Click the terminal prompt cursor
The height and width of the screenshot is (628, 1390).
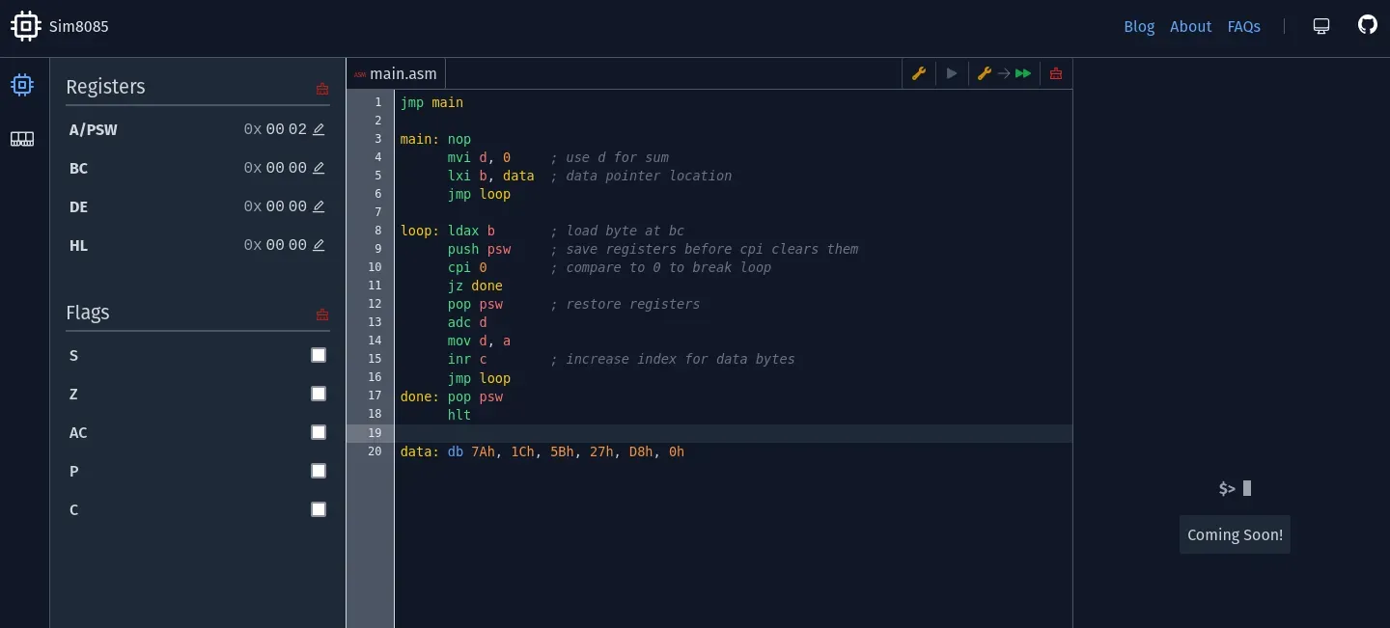(x=1247, y=488)
